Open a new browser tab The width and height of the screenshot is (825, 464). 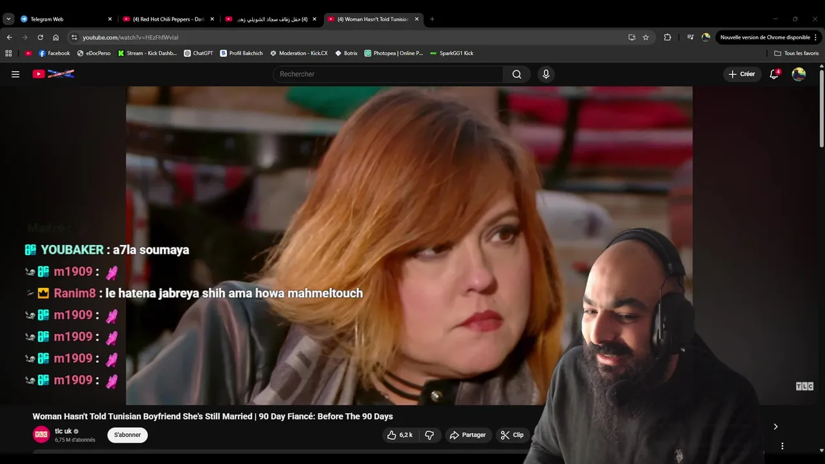[432, 19]
